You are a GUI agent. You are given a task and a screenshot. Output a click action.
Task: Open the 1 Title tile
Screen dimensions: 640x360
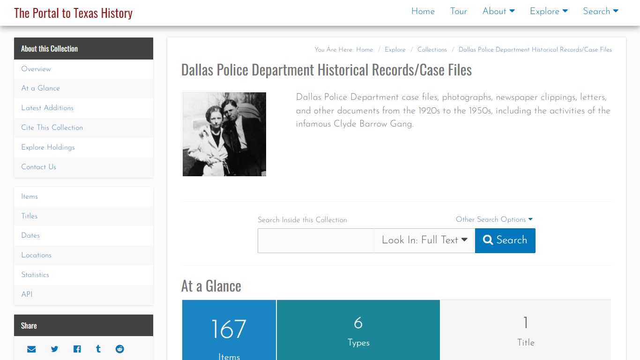pos(526,330)
